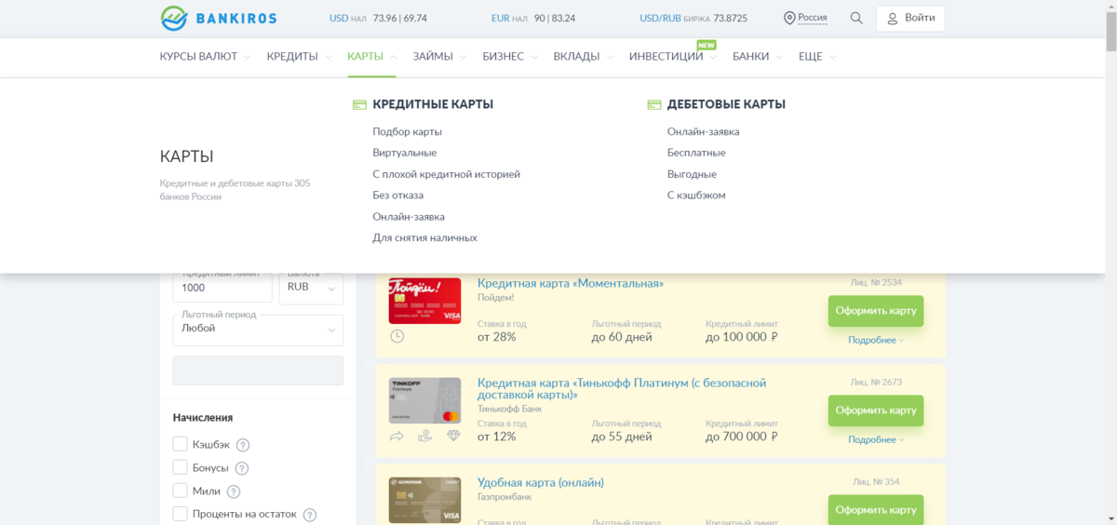The width and height of the screenshot is (1117, 525).
Task: Click the USD нал rate 73.96 | 69.74
Action: tap(400, 18)
